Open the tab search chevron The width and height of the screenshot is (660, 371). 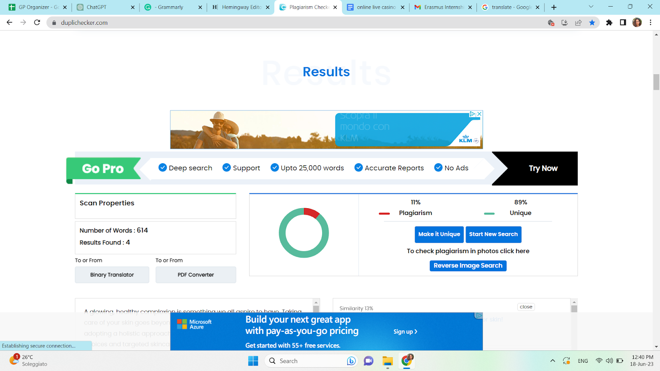591,7
